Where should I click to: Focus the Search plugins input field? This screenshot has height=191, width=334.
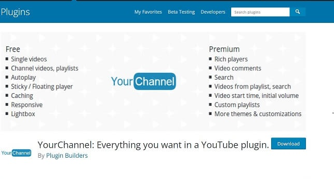coord(260,12)
